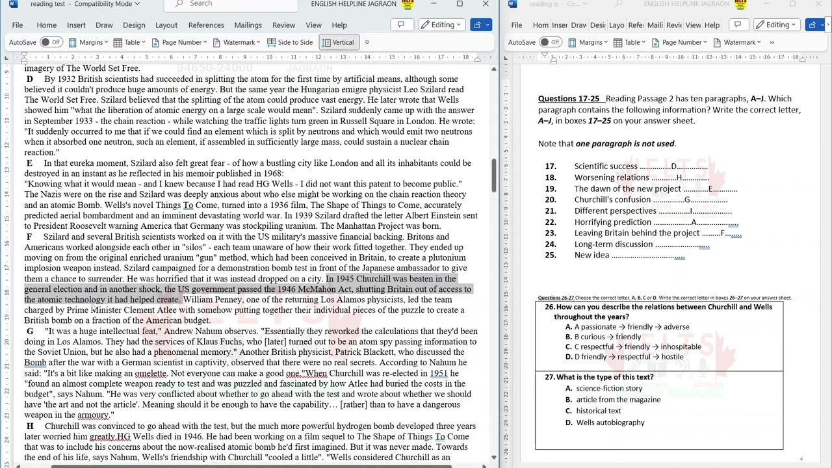Click answer line for question 24 'Long-term discussion'
832x468 pixels.
coord(682,244)
